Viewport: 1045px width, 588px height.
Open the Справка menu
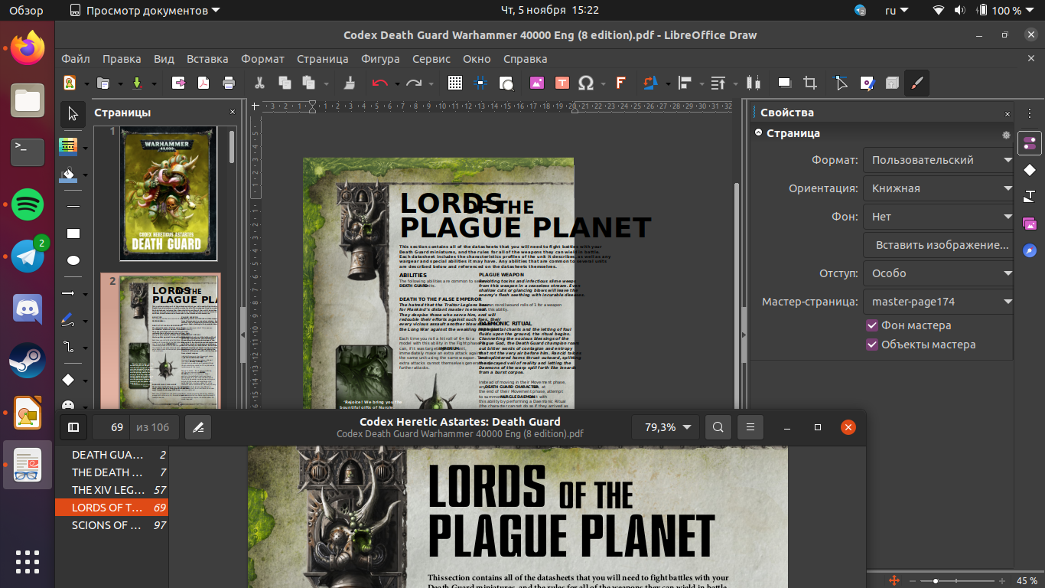[526, 59]
